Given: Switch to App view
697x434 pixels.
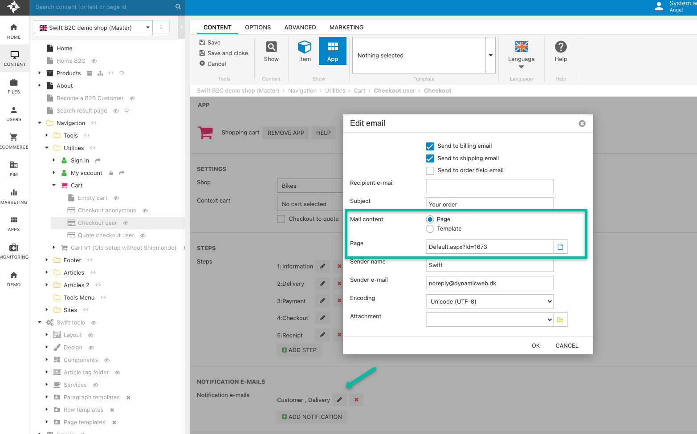Looking at the screenshot, I should 333,51.
